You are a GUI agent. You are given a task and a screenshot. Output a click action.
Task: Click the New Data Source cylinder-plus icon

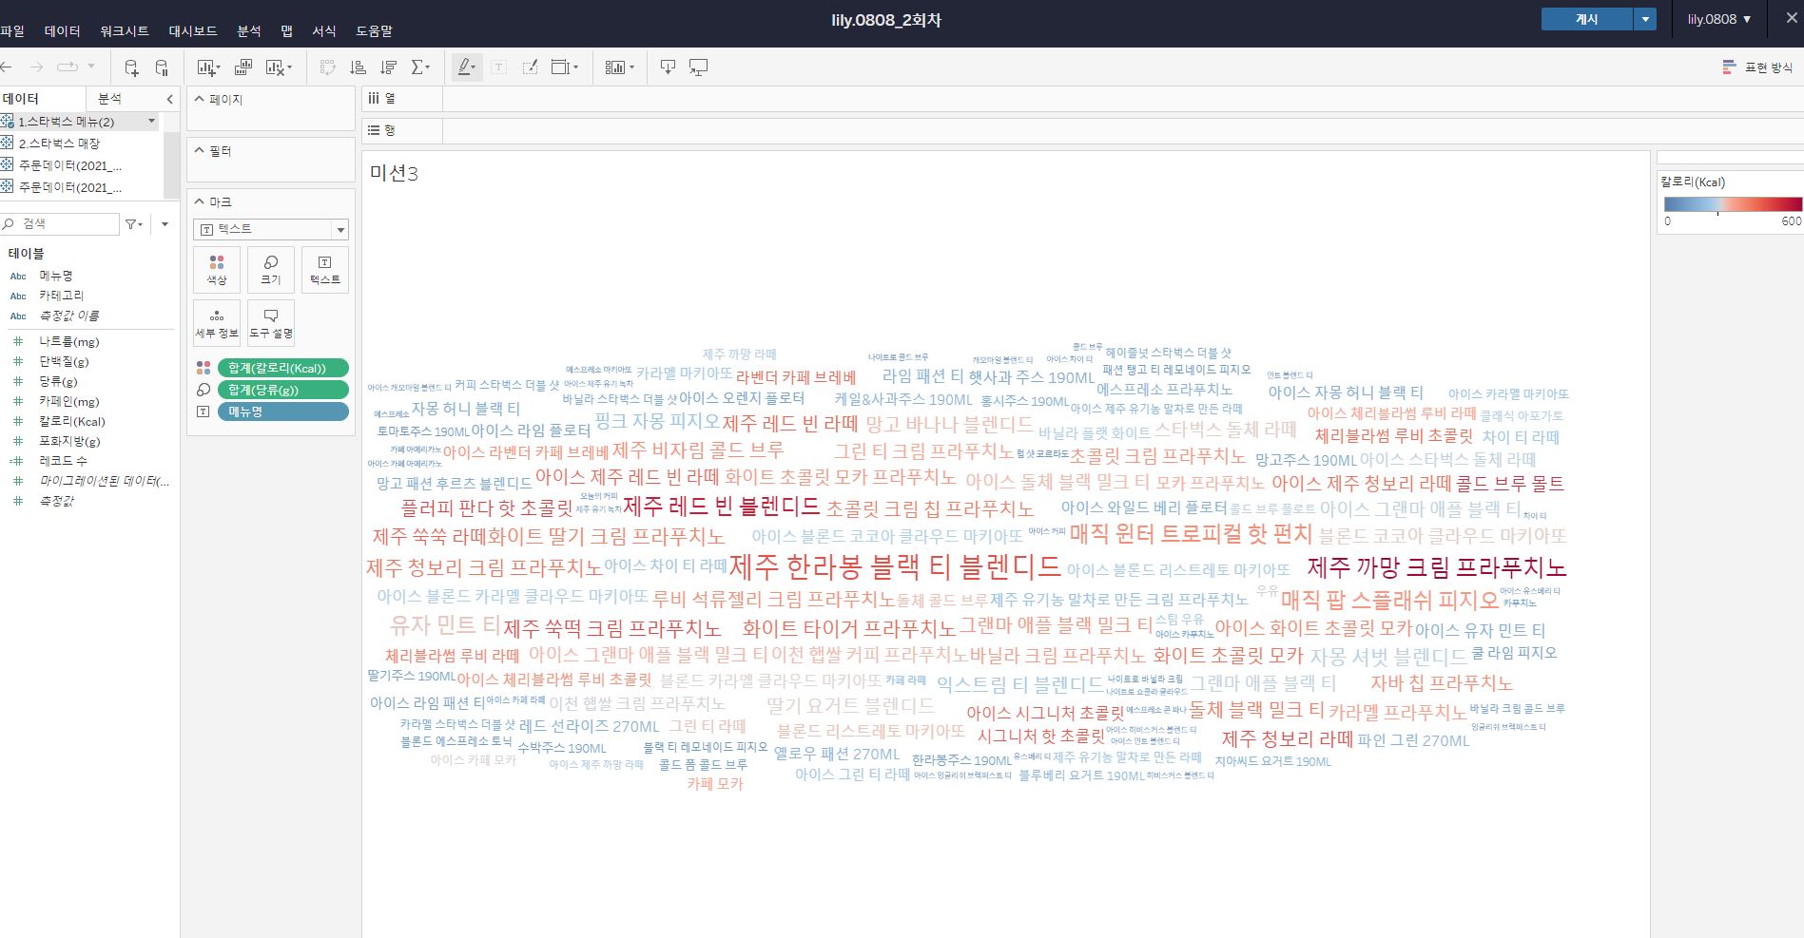(x=131, y=67)
